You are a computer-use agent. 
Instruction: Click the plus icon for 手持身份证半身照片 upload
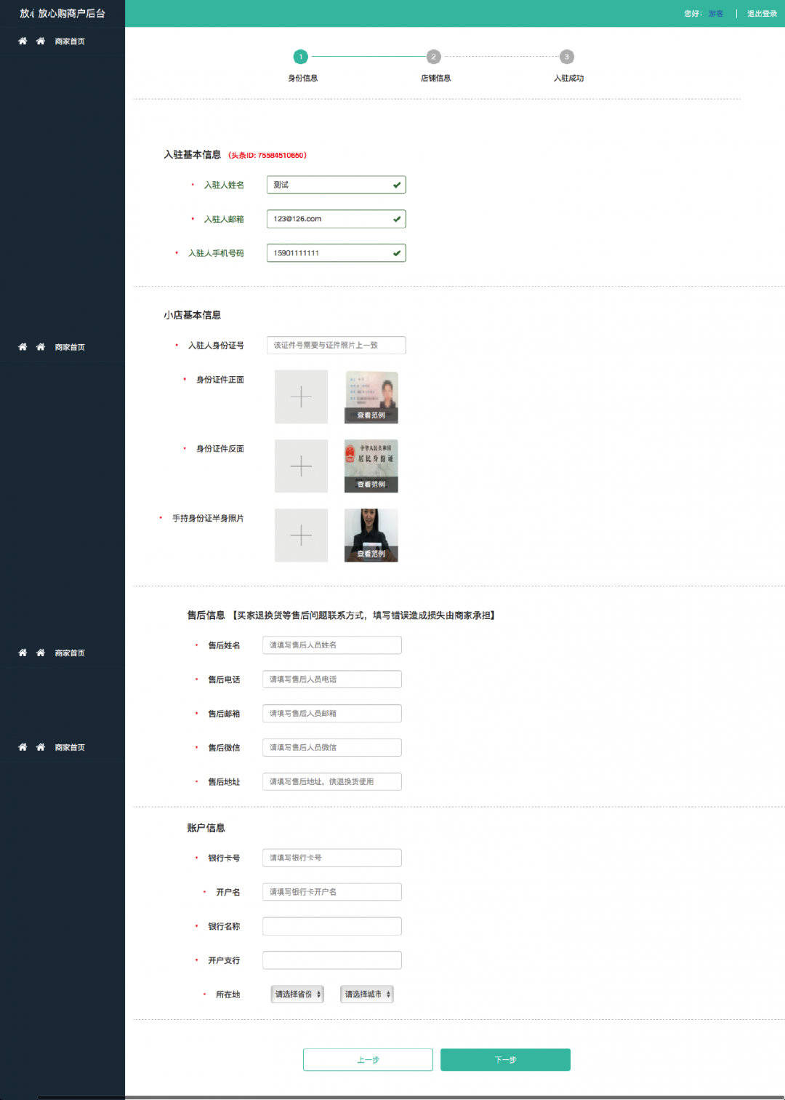pos(301,535)
